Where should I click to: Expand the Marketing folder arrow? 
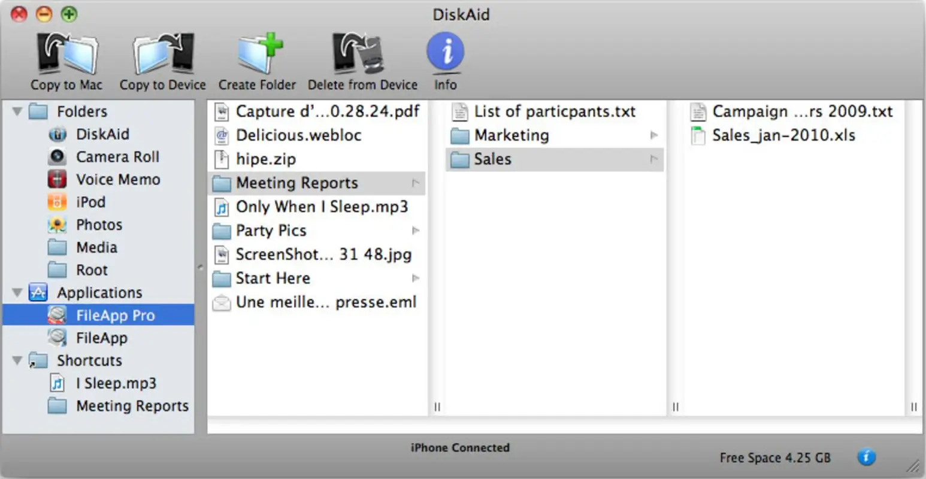653,135
